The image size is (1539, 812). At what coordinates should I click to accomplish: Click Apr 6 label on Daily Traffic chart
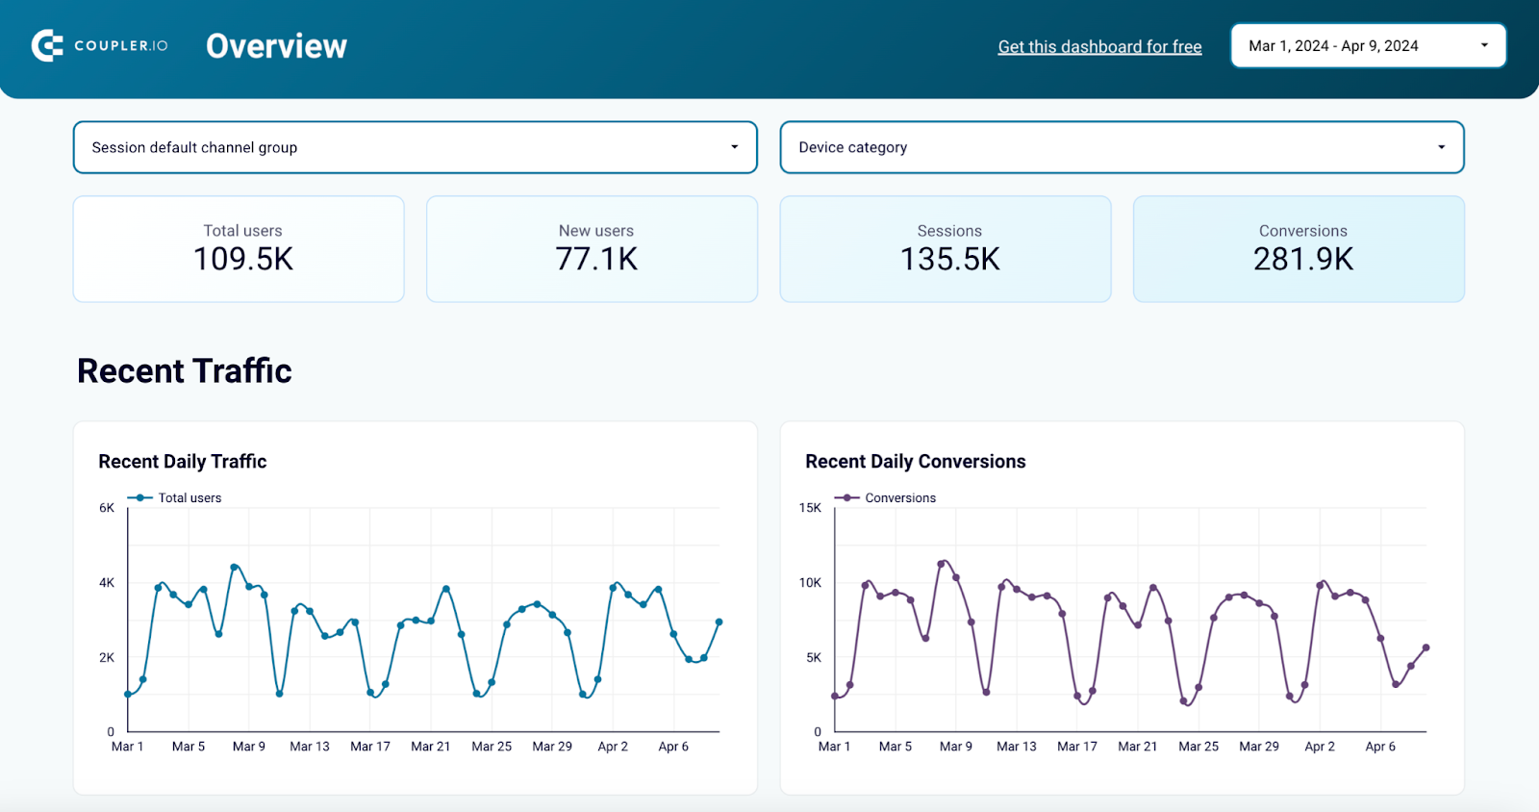(673, 747)
